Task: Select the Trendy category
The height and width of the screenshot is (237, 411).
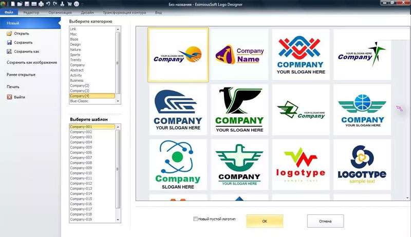Action: 92,60
